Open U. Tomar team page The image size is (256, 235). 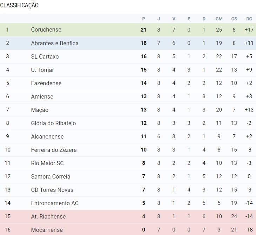(x=42, y=70)
